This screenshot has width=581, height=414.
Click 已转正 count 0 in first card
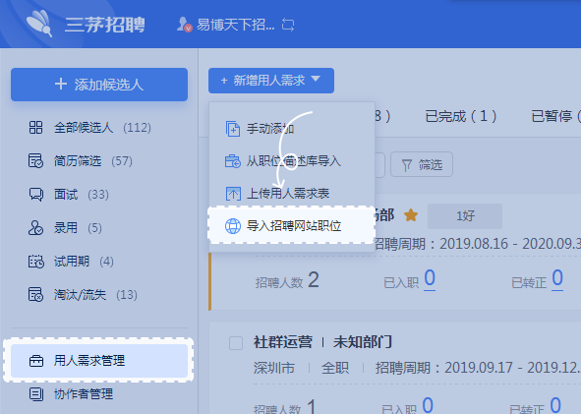(557, 278)
